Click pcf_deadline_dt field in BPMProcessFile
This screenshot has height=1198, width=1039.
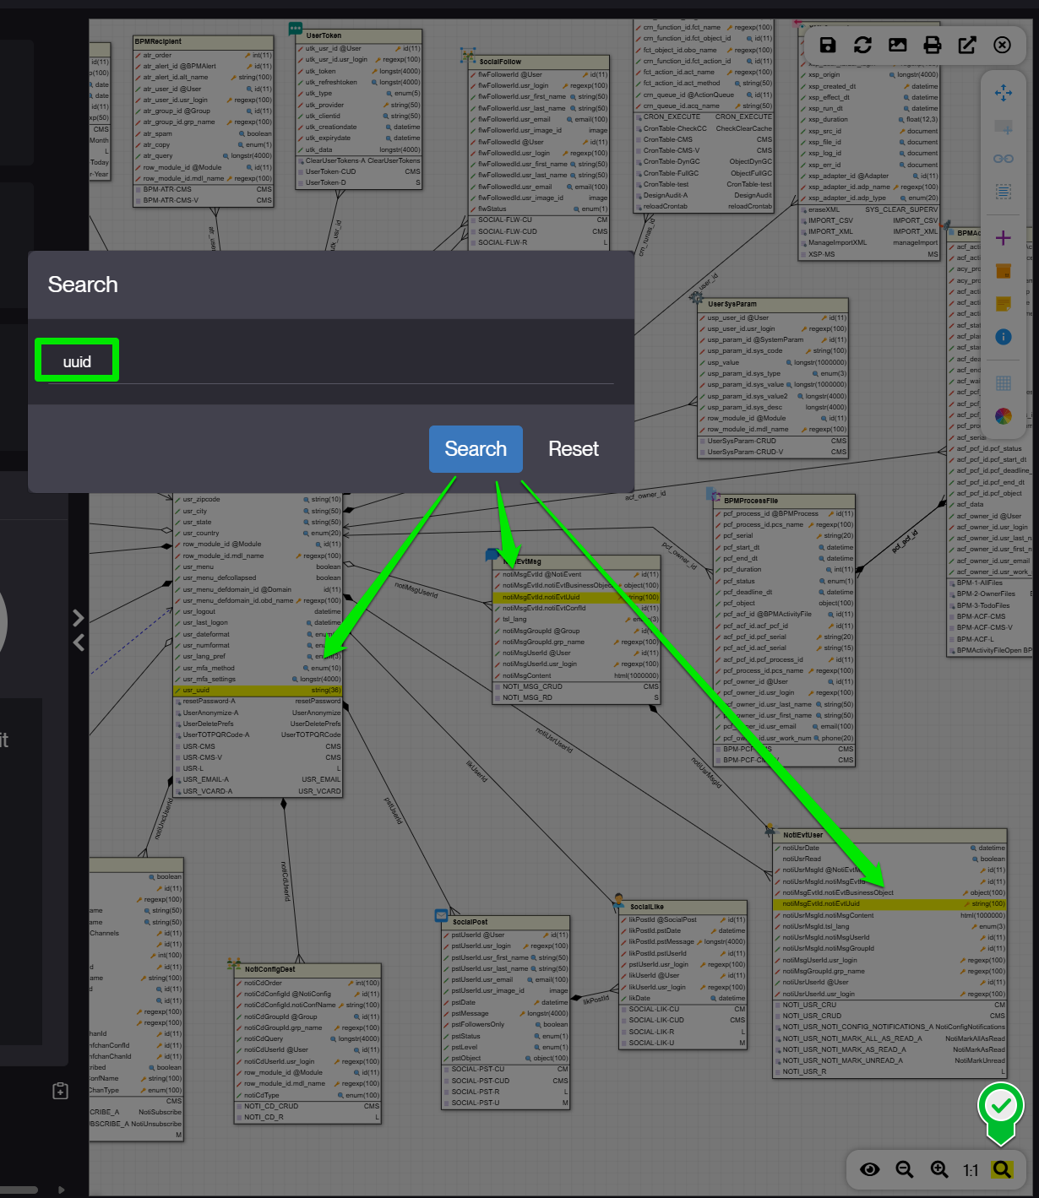point(785,592)
